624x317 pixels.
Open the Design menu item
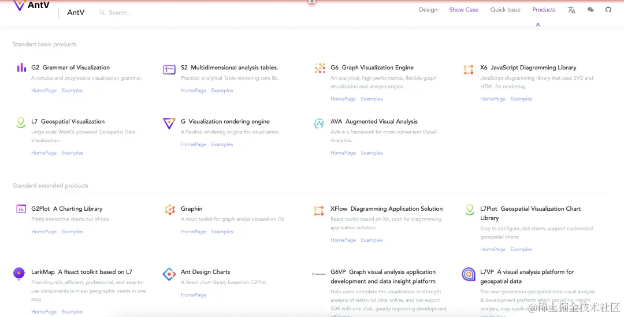[428, 10]
